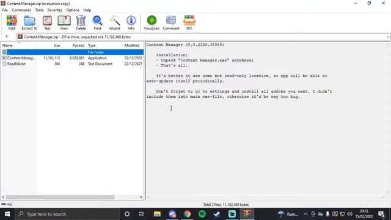Image resolution: width=391 pixels, height=220 pixels.
Task: Launch the Wizard tool
Action: point(114,23)
